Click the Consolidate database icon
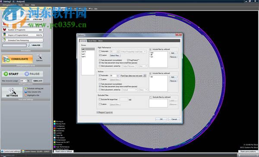Image resolution: width=259 pixels, height=157 pixels. [x=6, y=59]
